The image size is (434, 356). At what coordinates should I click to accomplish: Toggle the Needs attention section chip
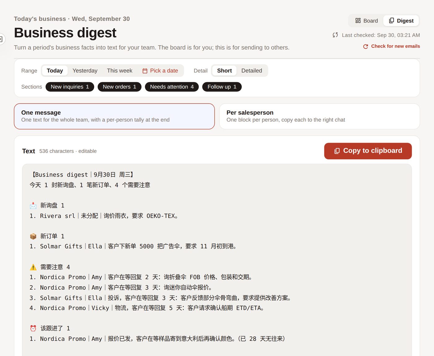pos(172,87)
